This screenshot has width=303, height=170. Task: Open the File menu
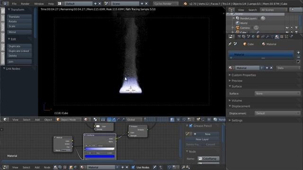14,4
